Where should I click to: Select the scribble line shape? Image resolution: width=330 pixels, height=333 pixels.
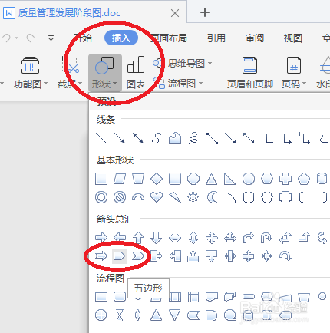pos(193,138)
